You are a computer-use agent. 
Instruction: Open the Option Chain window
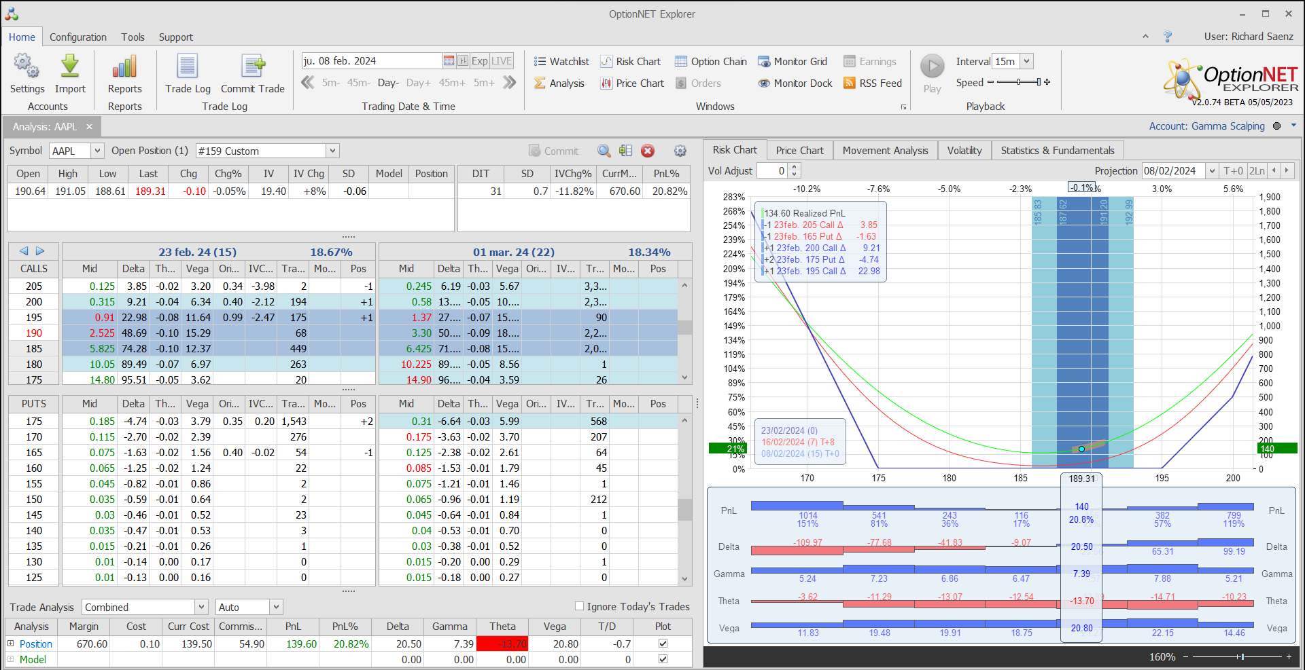click(x=710, y=62)
